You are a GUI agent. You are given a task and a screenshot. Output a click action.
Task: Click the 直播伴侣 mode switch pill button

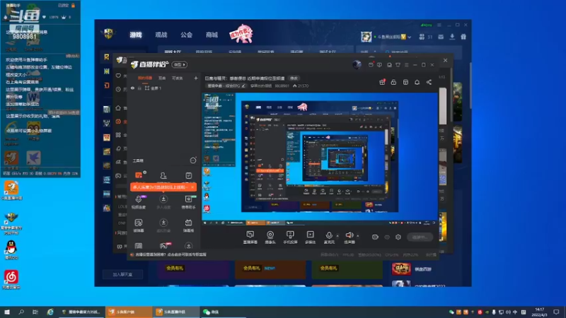(x=180, y=64)
